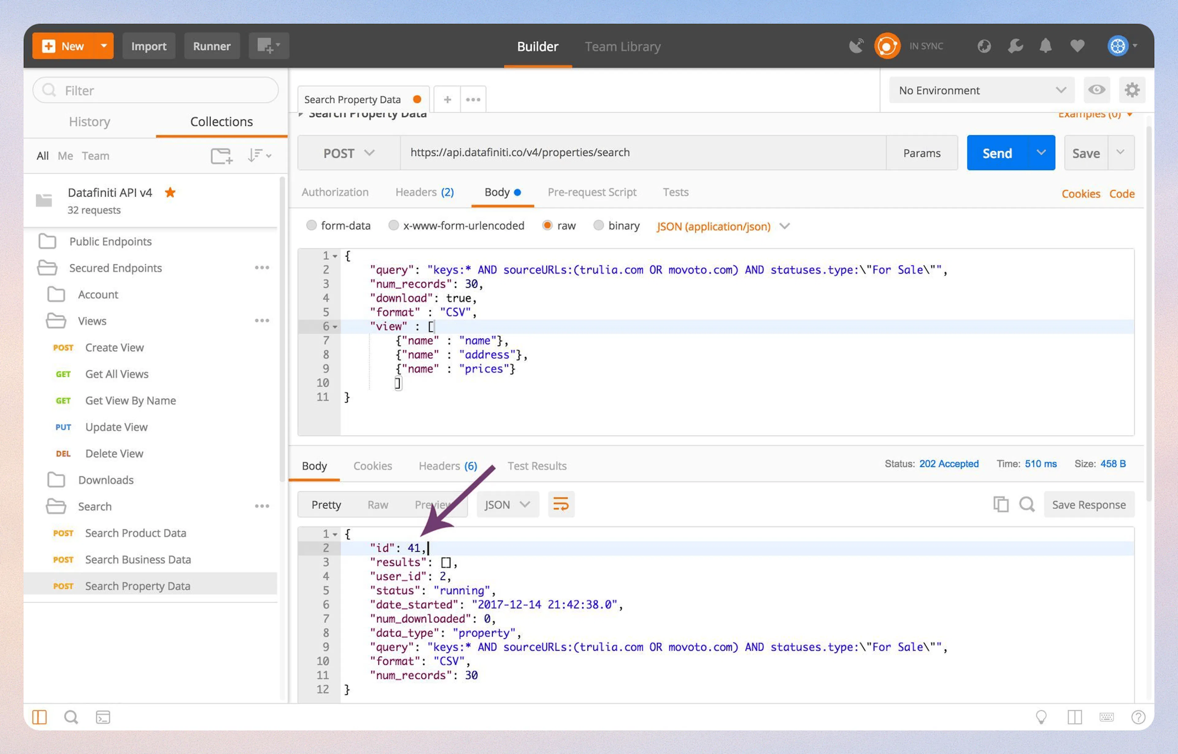The width and height of the screenshot is (1178, 754).
Task: Select the form-data radio button
Action: [x=311, y=226]
